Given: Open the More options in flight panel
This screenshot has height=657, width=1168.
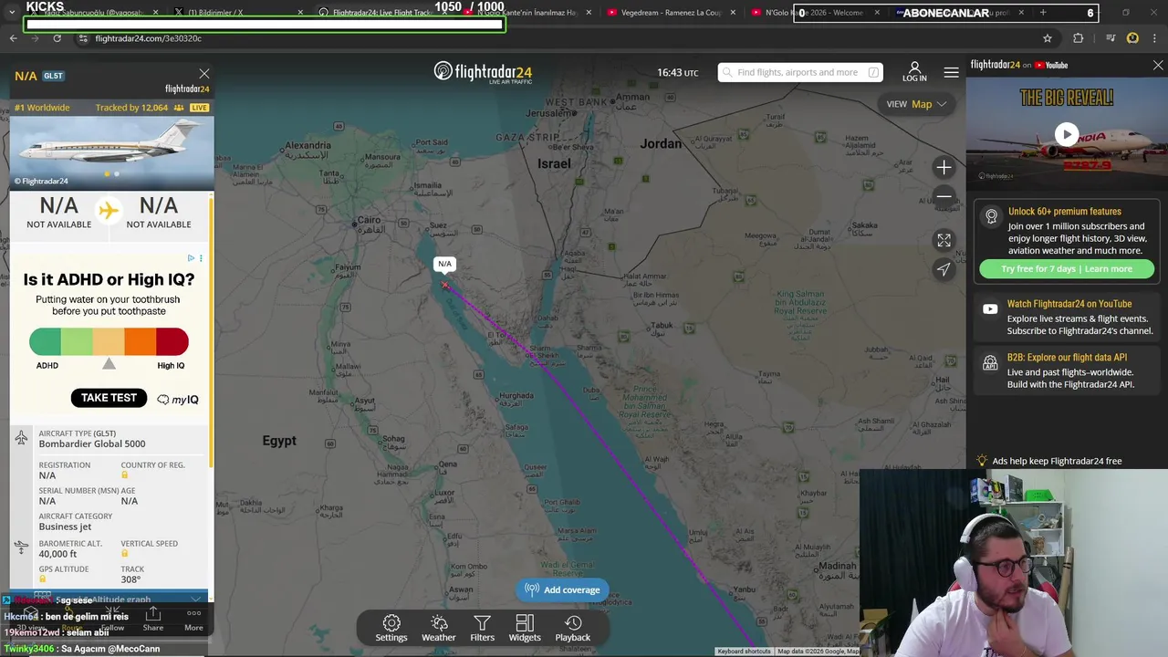Looking at the screenshot, I should pyautogui.click(x=193, y=619).
